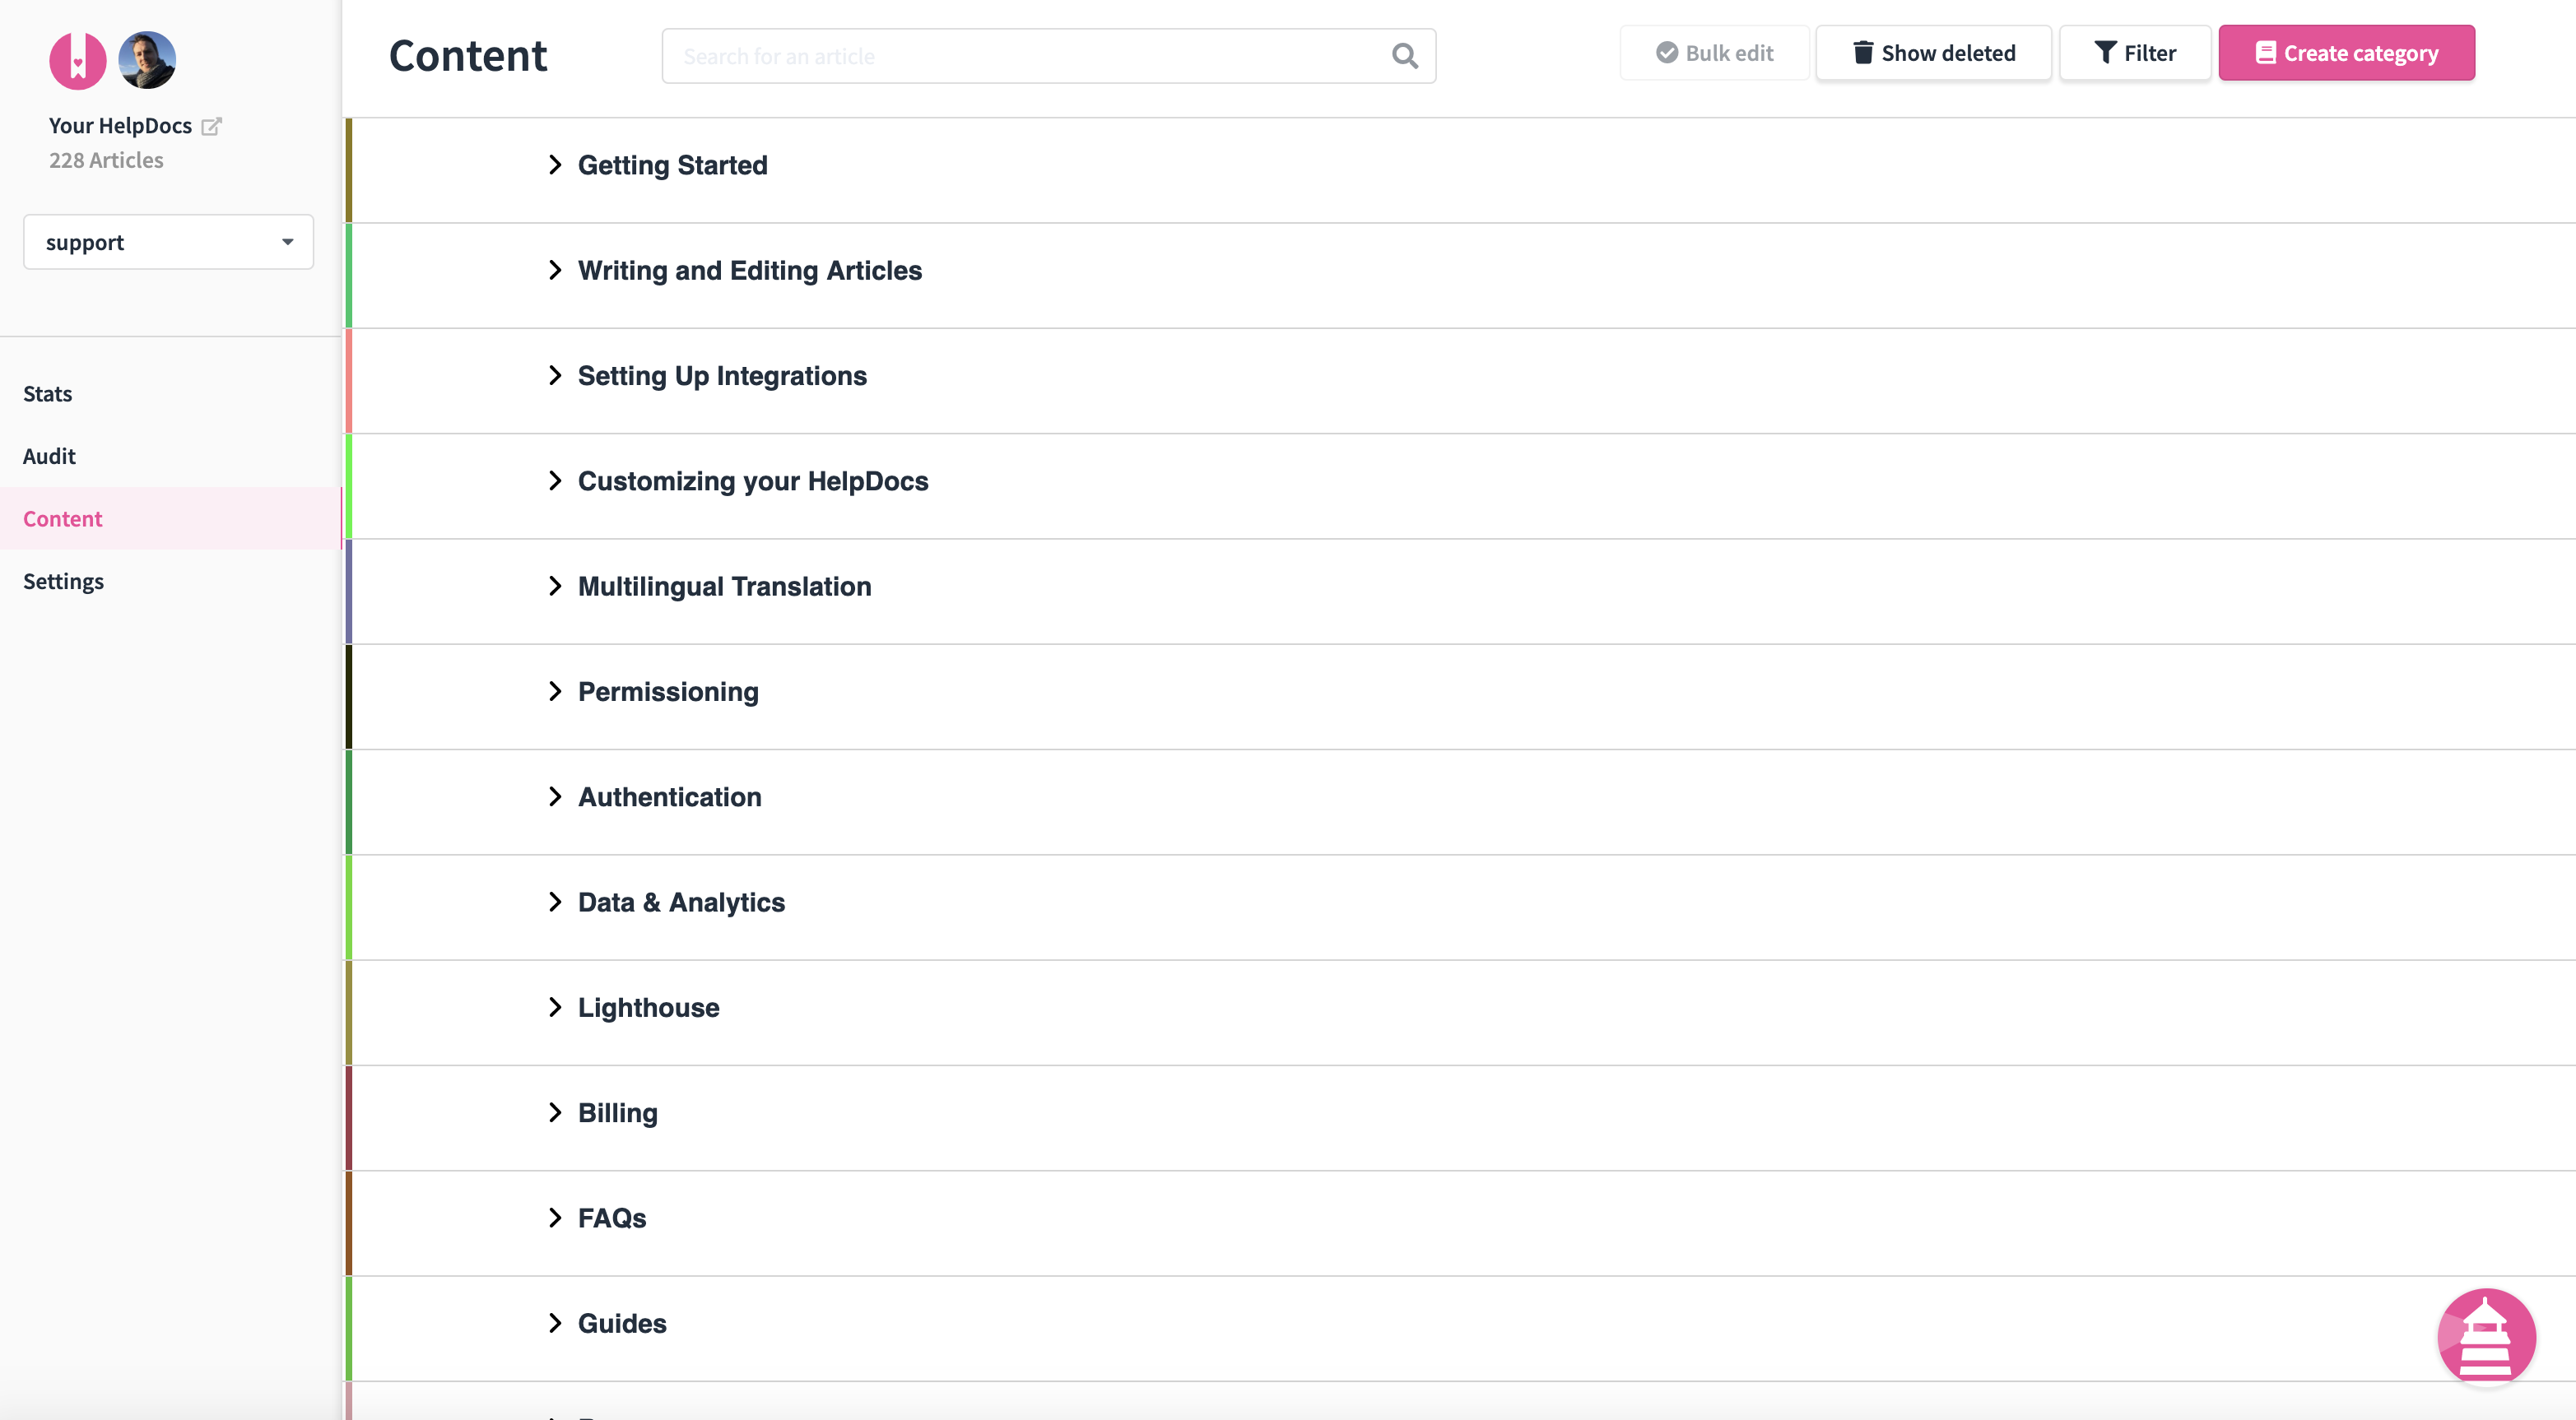Expand the Multilingual Translation category

point(558,584)
